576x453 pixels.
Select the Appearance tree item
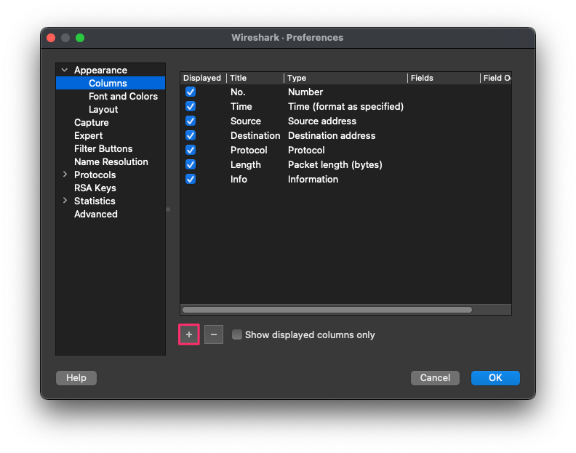coord(100,70)
